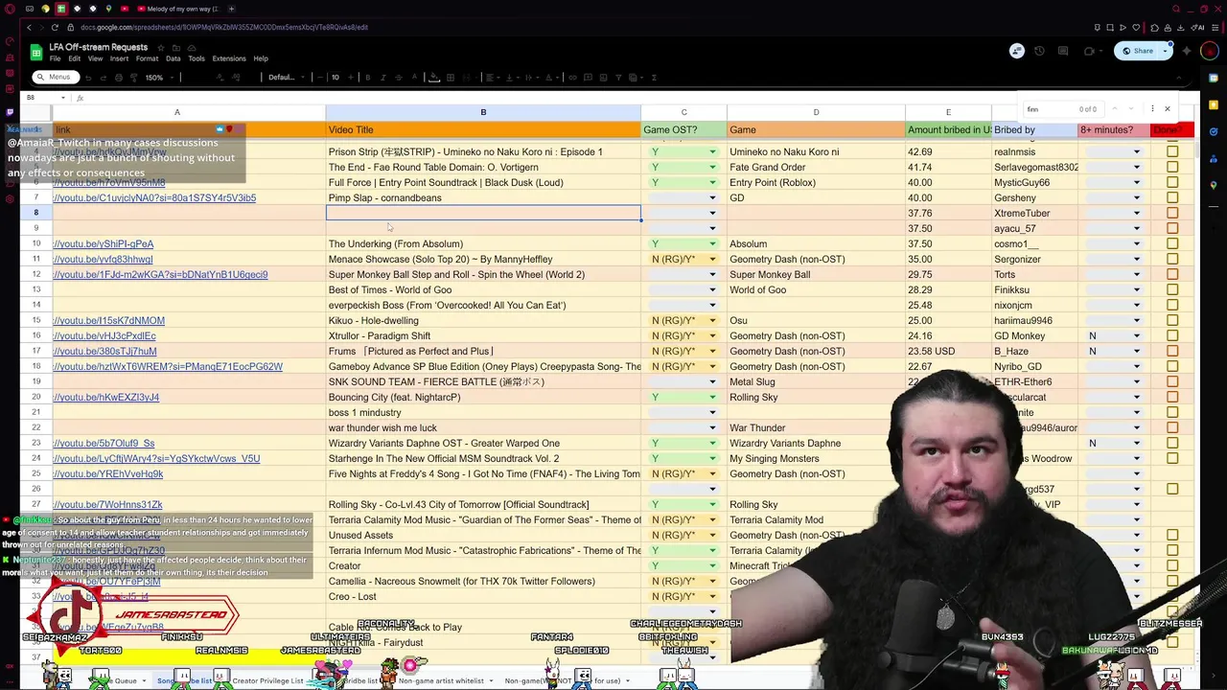This screenshot has height=690, width=1227.
Task: Click the Share button
Action: [1138, 51]
